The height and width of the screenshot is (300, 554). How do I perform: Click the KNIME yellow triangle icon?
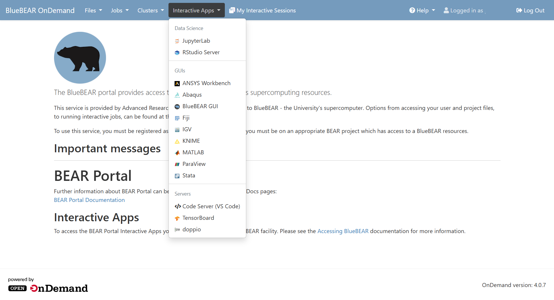pos(177,141)
